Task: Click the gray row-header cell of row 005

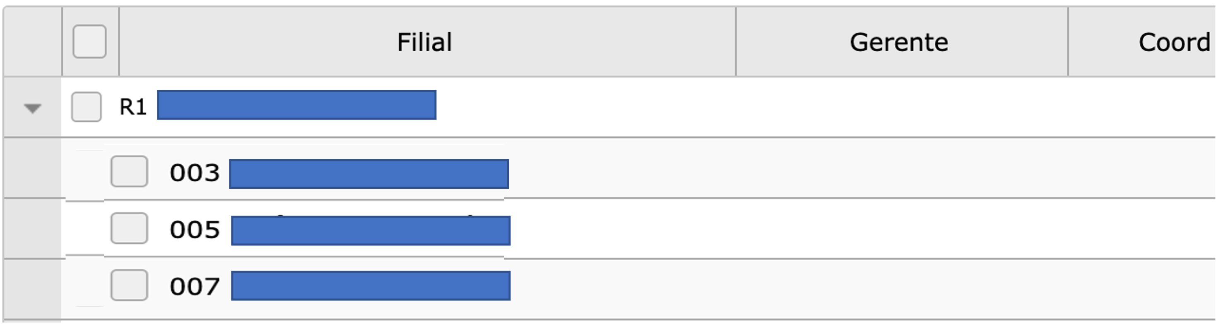Action: (33, 229)
